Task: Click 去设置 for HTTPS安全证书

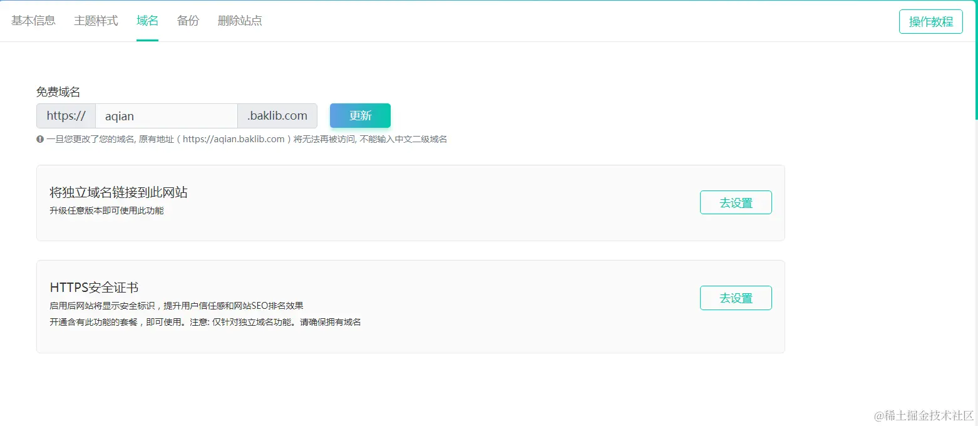Action: pyautogui.click(x=736, y=298)
